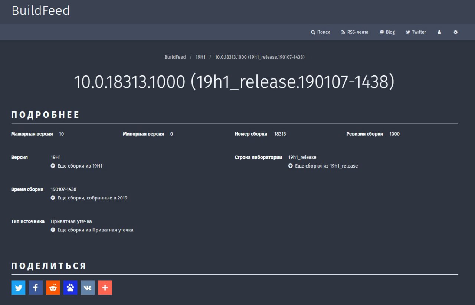Select the 10.0.18313.1000 page heading
The height and width of the screenshot is (305, 475).
pyautogui.click(x=234, y=82)
